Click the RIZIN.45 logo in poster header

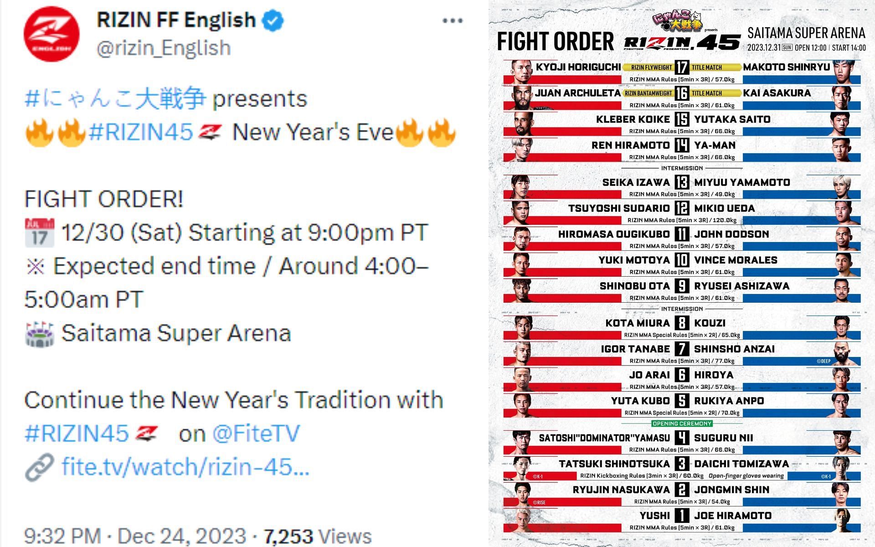tap(681, 42)
